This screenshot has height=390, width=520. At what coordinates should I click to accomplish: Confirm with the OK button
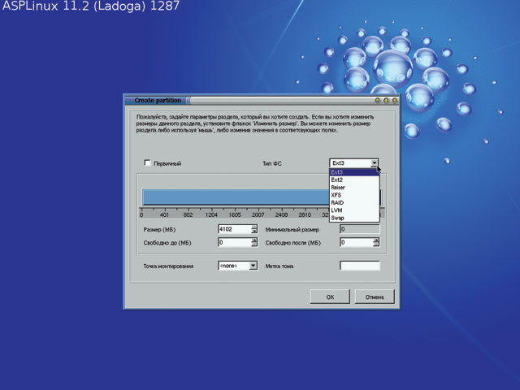pos(330,297)
